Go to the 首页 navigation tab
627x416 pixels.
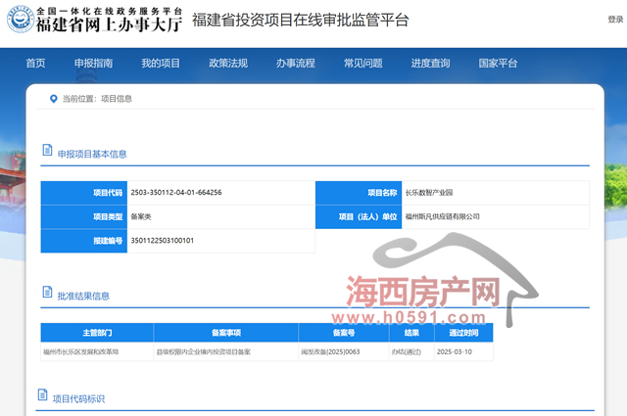35,64
